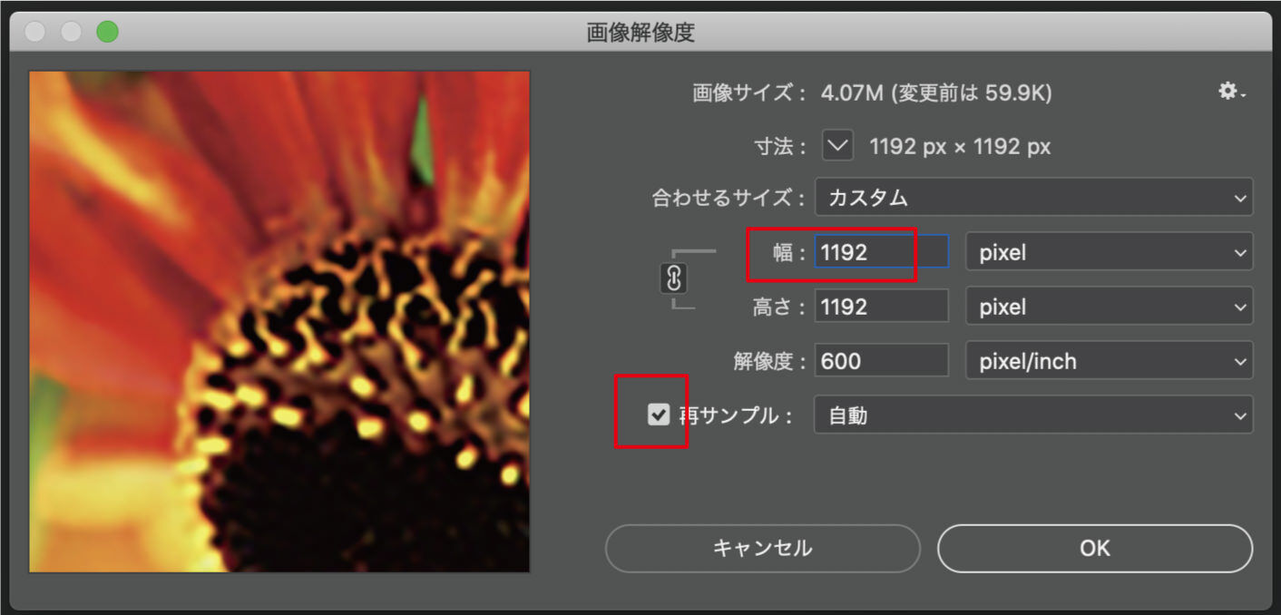This screenshot has height=615, width=1281.
Task: Click the sunflower preview image
Action: click(x=279, y=322)
